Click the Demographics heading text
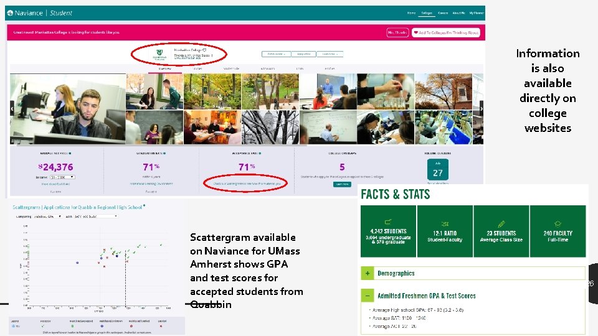 tap(396, 273)
